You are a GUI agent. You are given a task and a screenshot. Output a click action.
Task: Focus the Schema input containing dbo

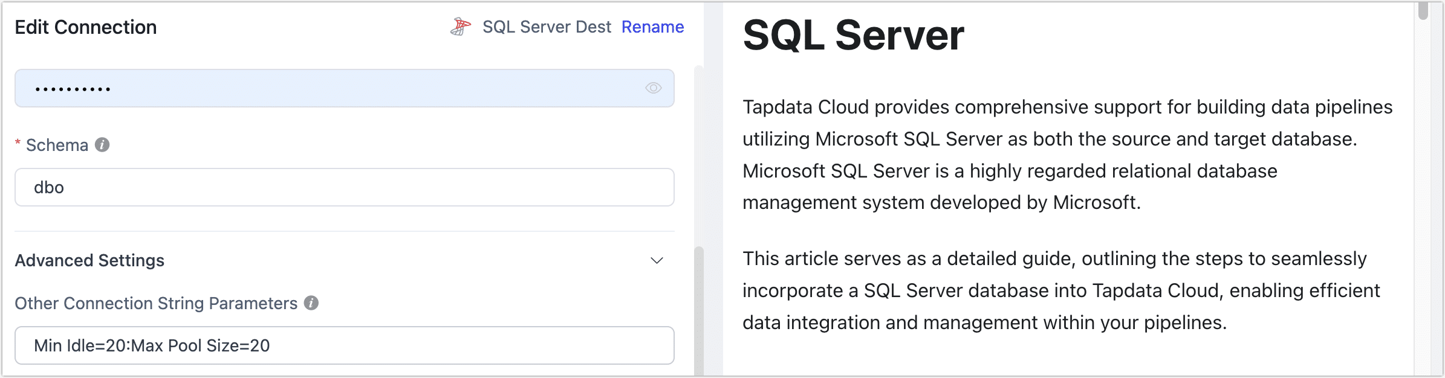pos(343,187)
